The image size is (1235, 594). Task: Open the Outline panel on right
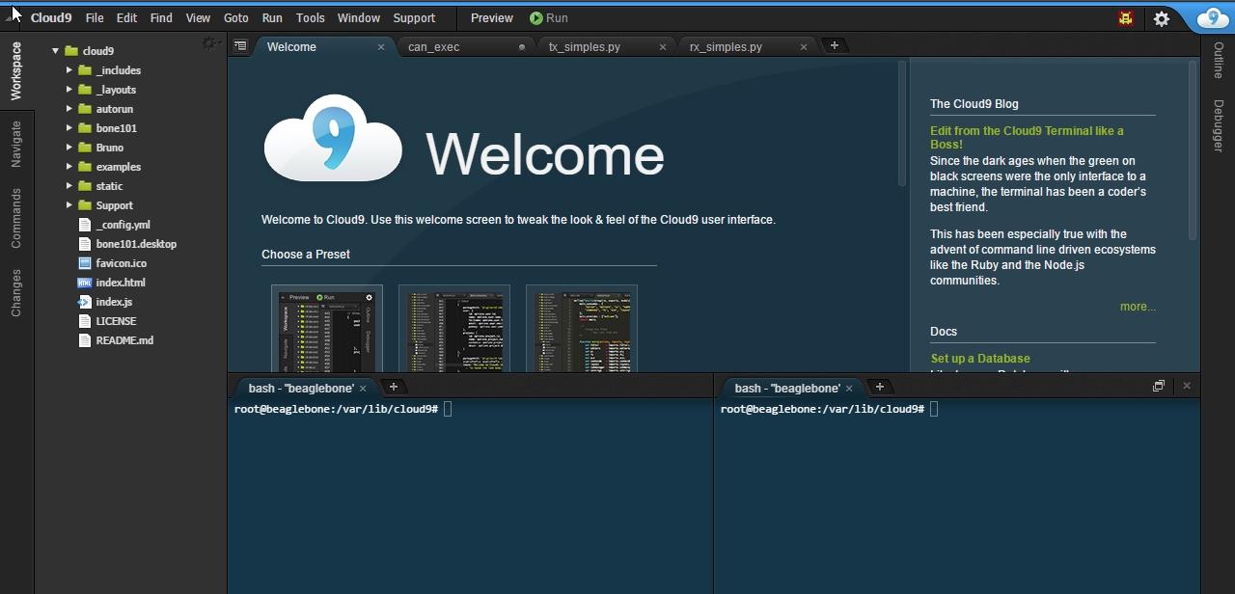click(x=1218, y=60)
